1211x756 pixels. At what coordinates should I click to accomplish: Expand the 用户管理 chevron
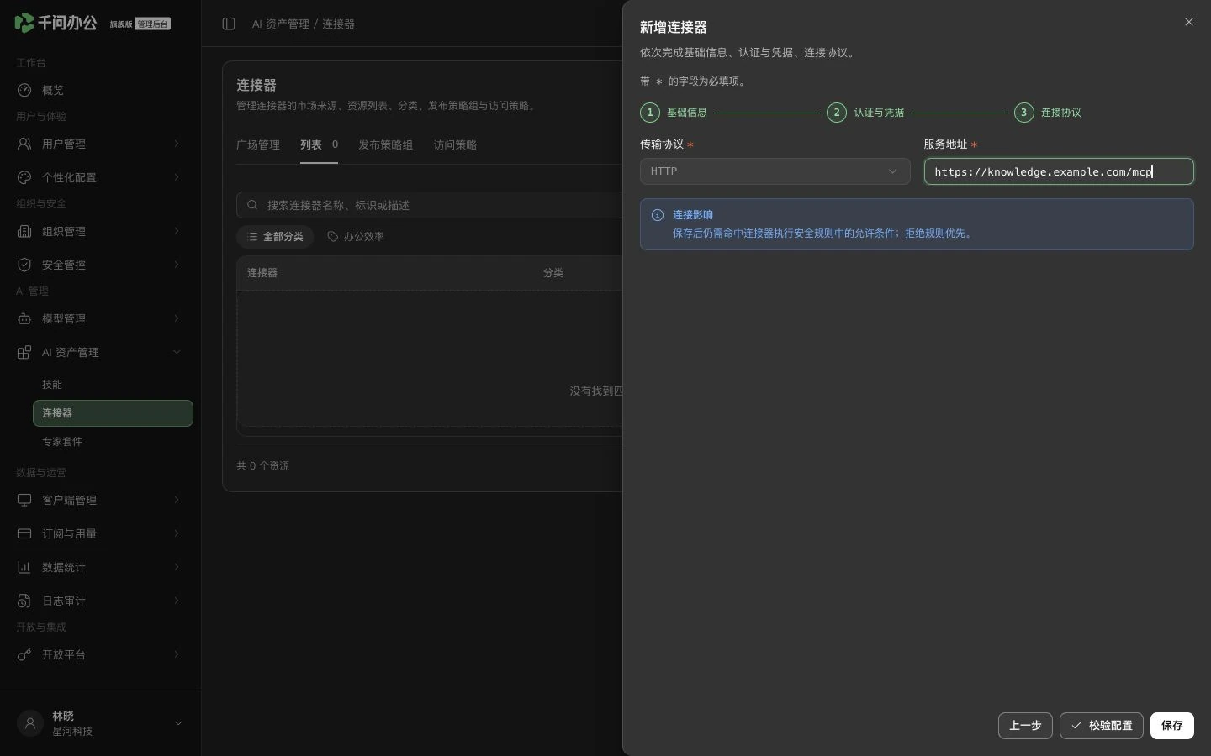coord(177,144)
